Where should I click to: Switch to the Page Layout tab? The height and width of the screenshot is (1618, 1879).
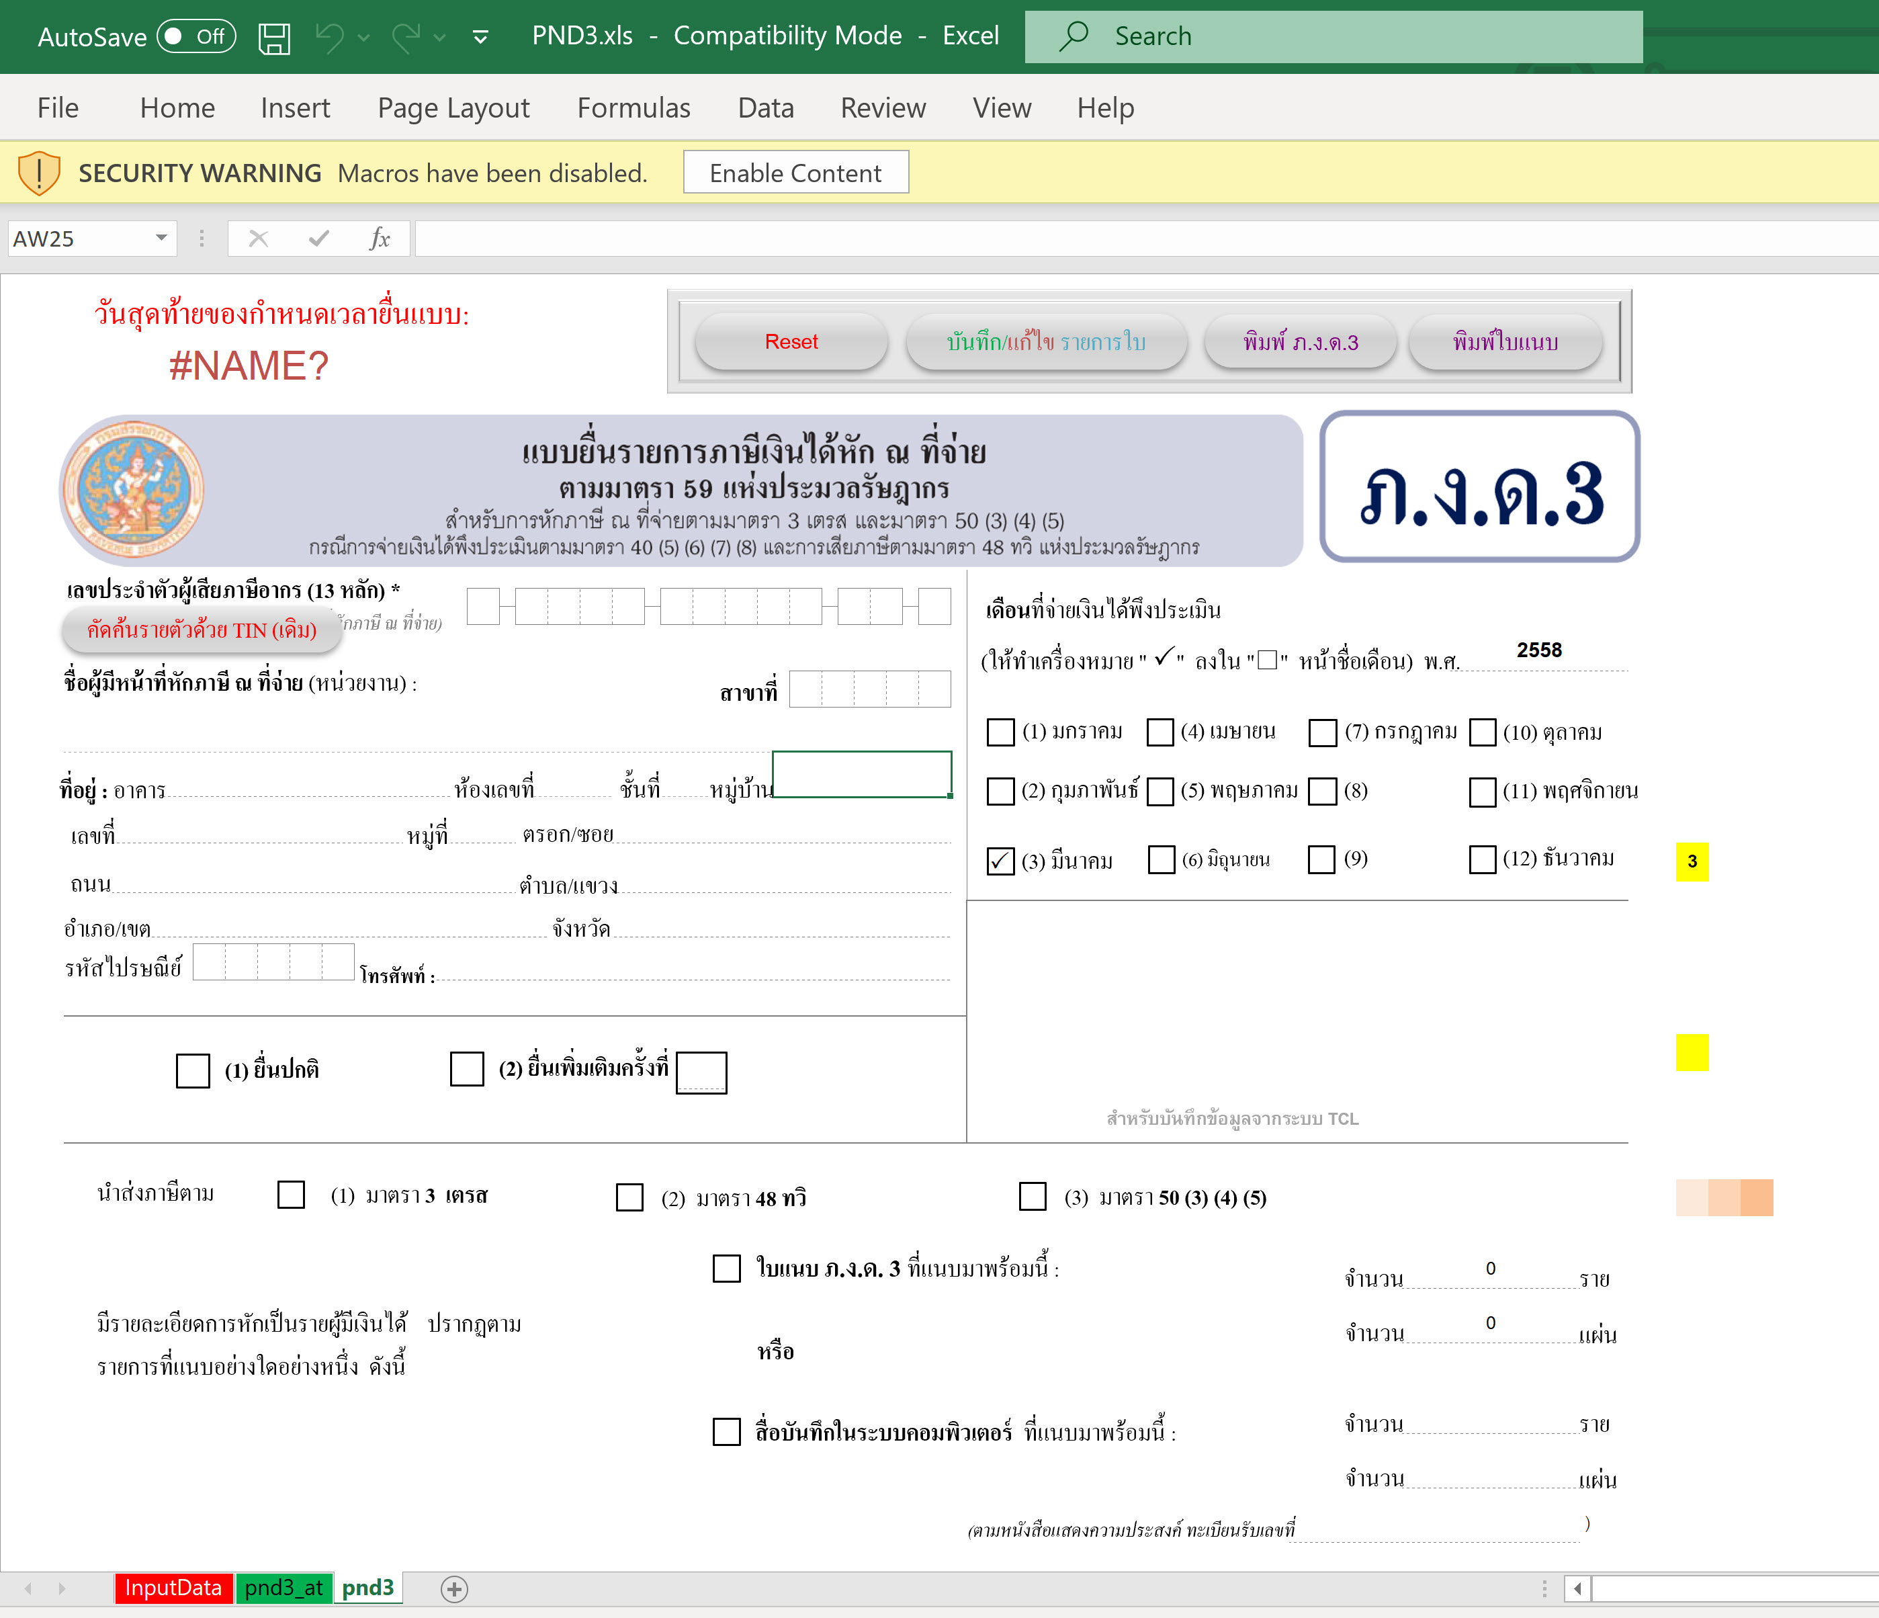453,108
